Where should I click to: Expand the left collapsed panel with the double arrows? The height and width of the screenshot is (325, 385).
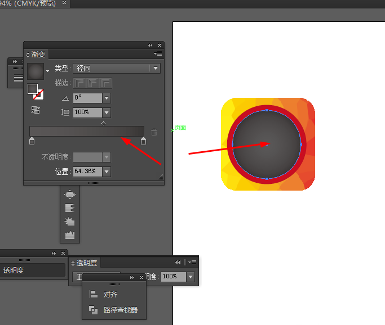pos(15,61)
